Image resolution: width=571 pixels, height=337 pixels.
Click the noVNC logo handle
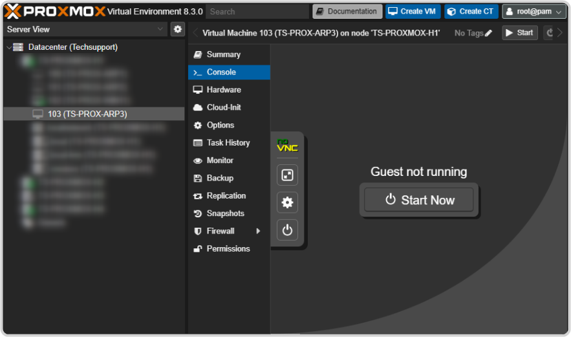(x=287, y=146)
